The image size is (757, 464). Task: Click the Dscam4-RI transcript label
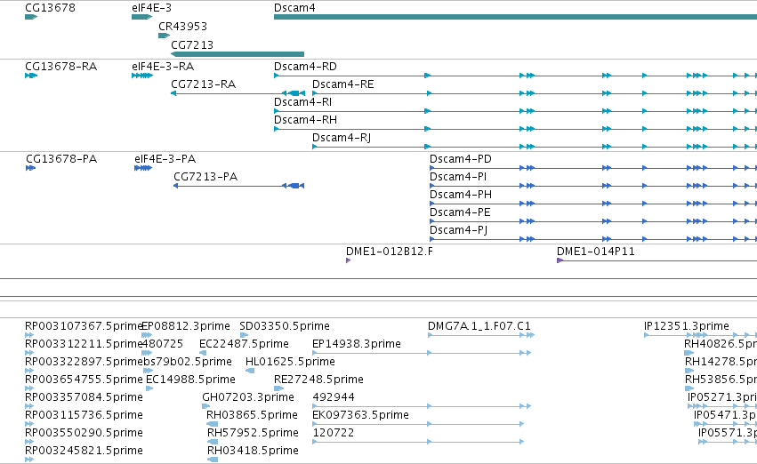click(x=302, y=101)
